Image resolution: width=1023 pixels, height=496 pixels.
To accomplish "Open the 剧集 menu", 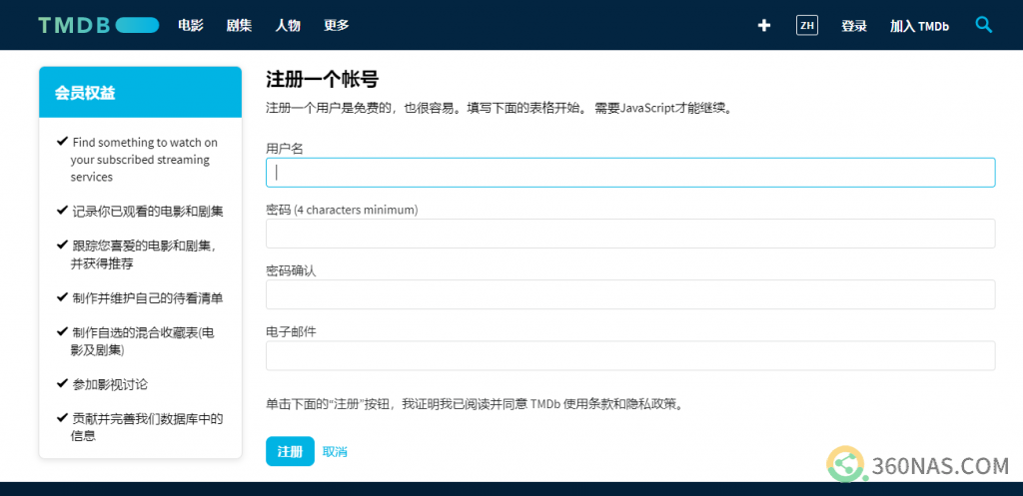I will click(x=239, y=25).
